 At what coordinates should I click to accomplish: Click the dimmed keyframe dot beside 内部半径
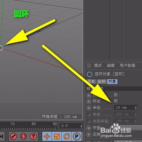point(88,121)
